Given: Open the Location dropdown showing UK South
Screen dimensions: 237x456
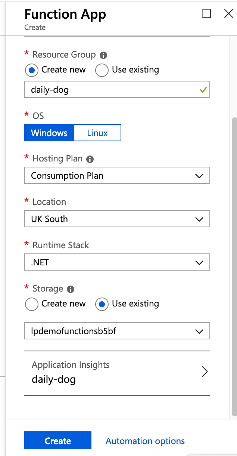Looking at the screenshot, I should pyautogui.click(x=117, y=219).
